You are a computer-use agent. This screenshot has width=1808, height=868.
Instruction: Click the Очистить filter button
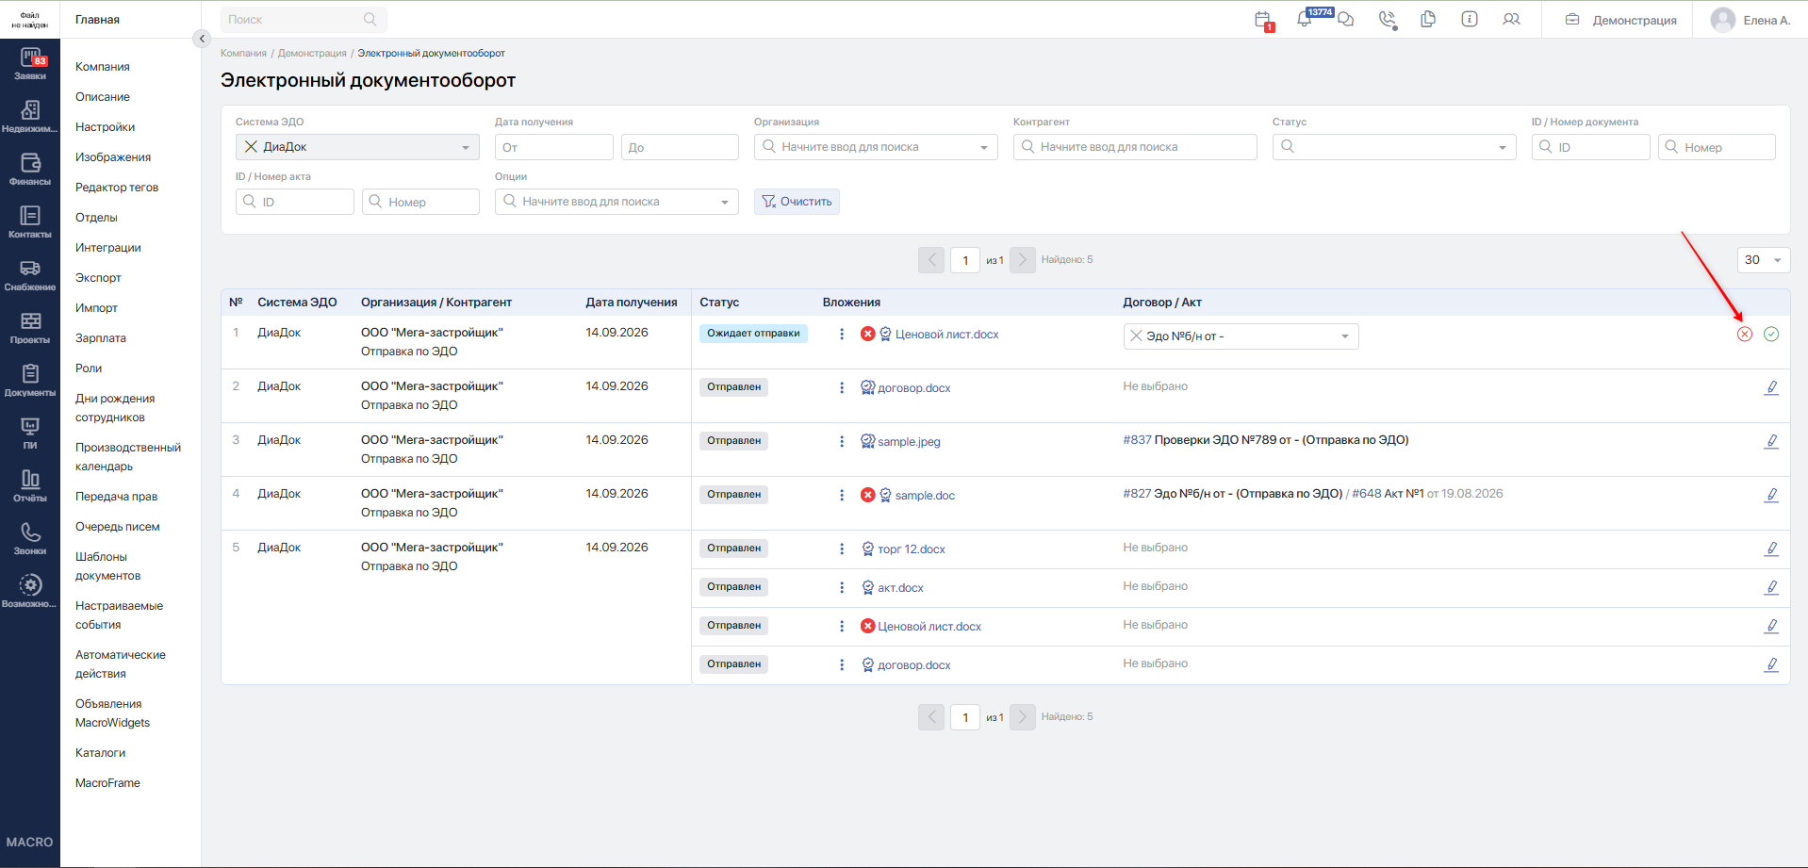pyautogui.click(x=797, y=202)
